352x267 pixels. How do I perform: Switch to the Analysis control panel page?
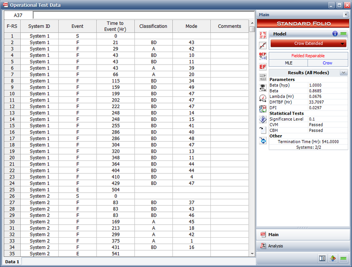[303, 246]
